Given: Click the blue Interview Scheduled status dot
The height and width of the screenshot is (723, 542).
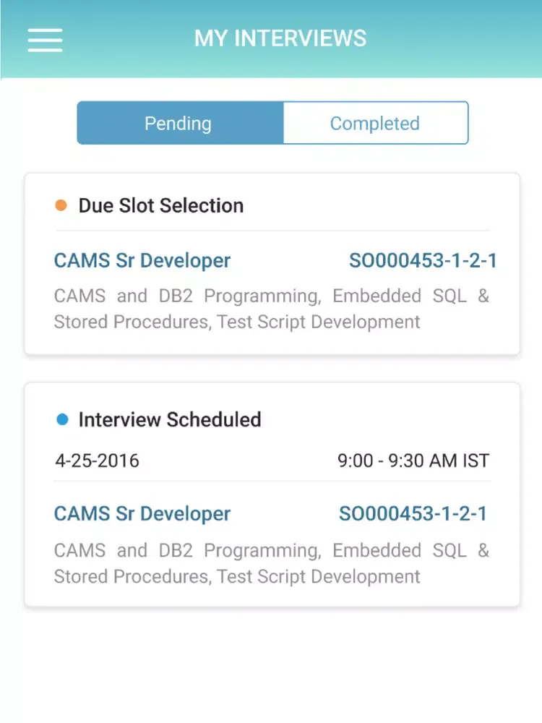Looking at the screenshot, I should (x=62, y=419).
